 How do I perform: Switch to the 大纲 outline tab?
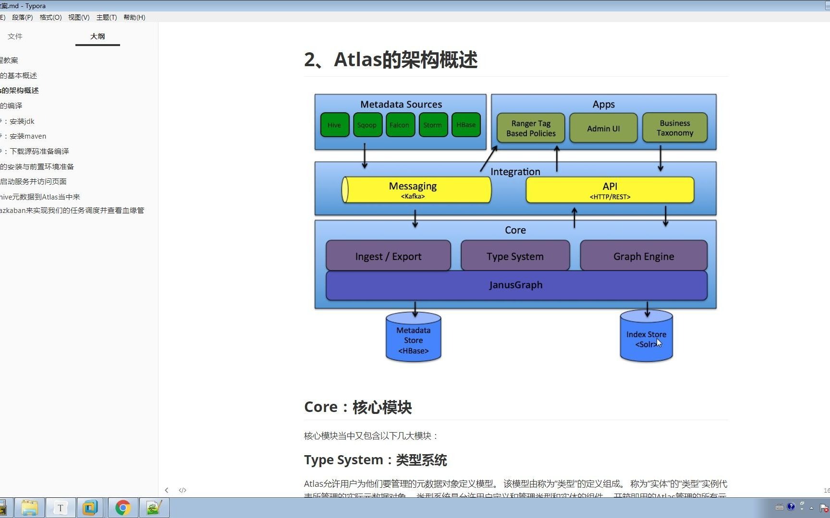(98, 36)
